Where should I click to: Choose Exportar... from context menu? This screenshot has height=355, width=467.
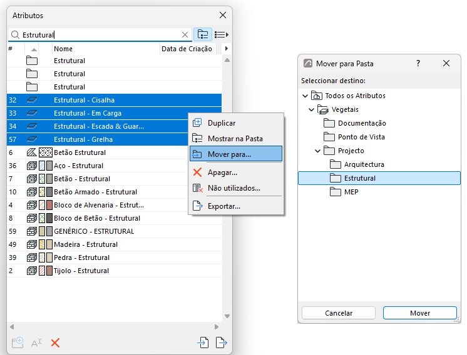click(x=236, y=206)
